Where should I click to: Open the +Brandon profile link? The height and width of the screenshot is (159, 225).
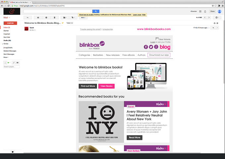click(x=194, y=11)
